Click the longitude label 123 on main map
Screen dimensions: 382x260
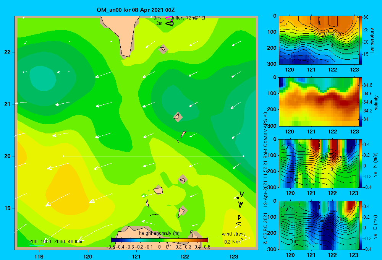[234, 256]
